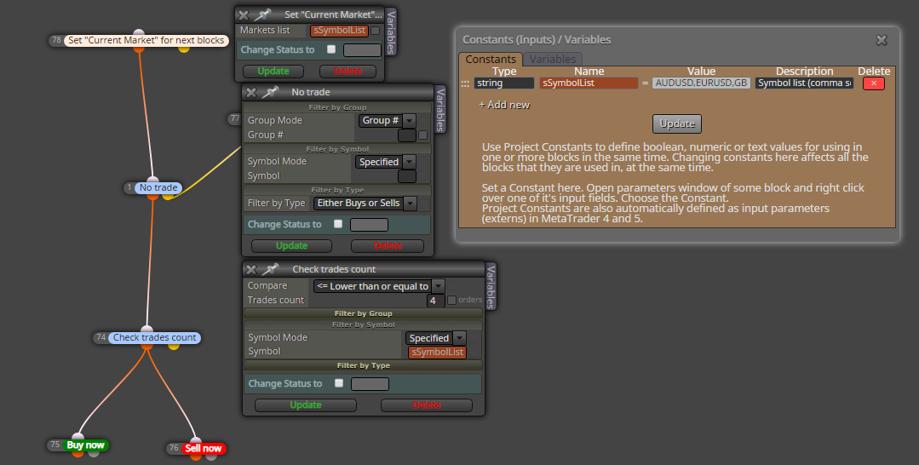Viewport: 919px width, 465px height.
Task: Click number badge 75 on Buy now block
Action: coord(55,445)
